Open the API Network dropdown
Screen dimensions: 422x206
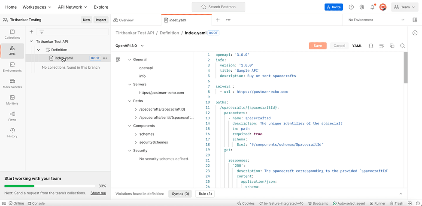[x=73, y=7]
